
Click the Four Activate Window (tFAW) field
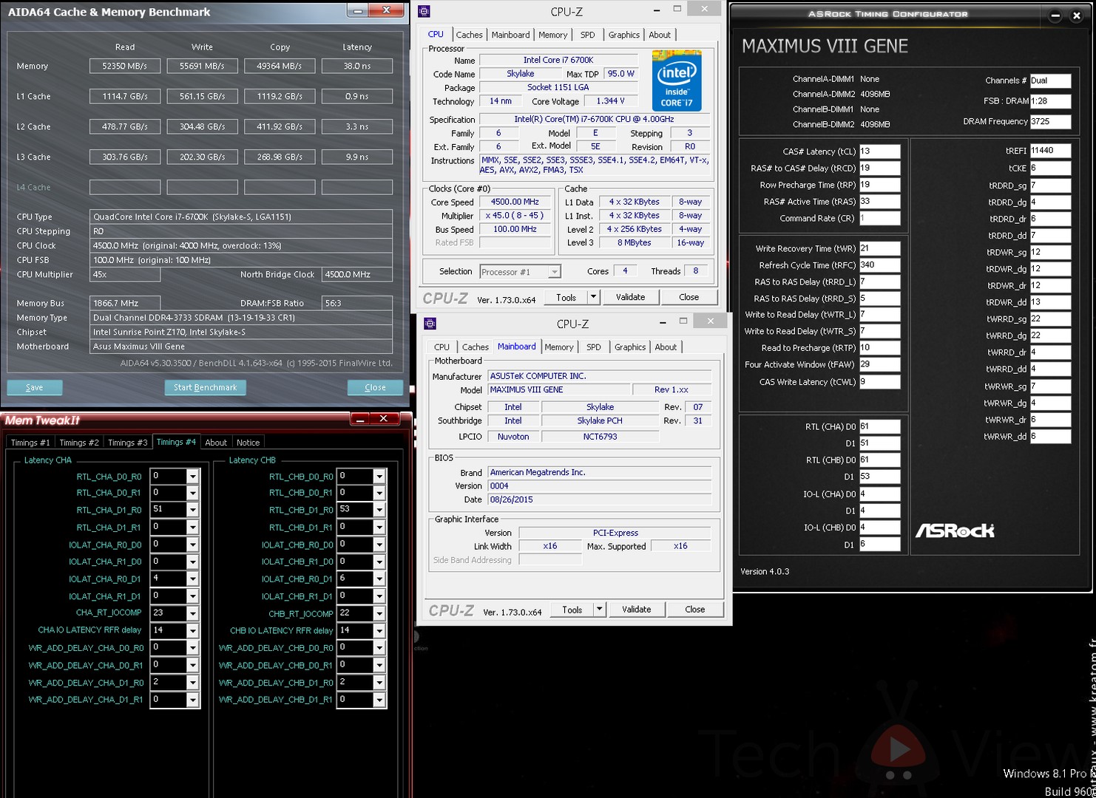click(879, 364)
